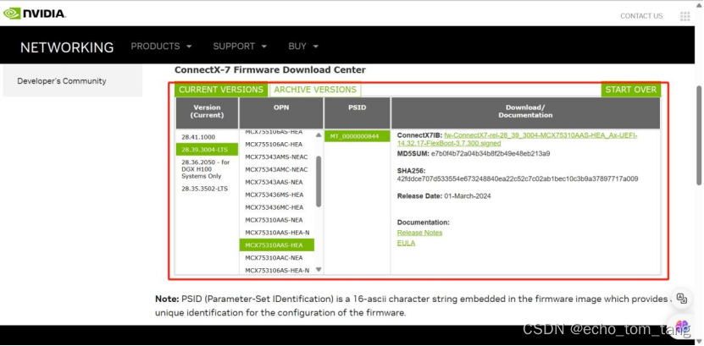Select PSID MT_0000000844
Screen dimensions: 704x346
point(358,136)
